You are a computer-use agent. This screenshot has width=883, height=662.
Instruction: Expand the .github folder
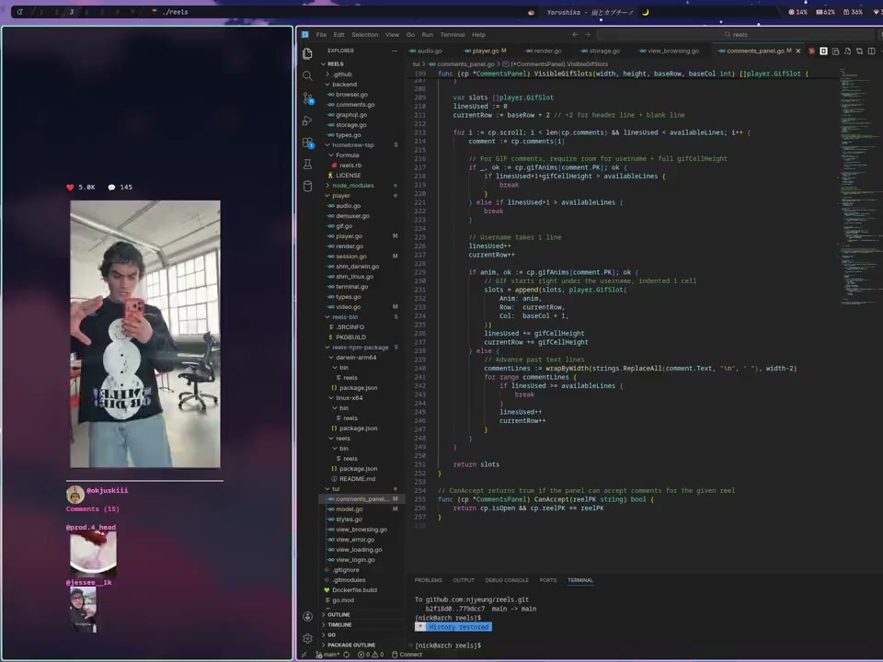341,74
